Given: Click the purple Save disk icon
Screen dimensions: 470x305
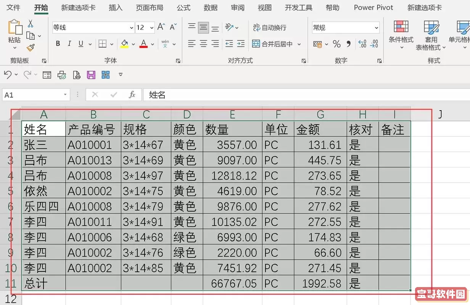Looking at the screenshot, I should [91, 75].
